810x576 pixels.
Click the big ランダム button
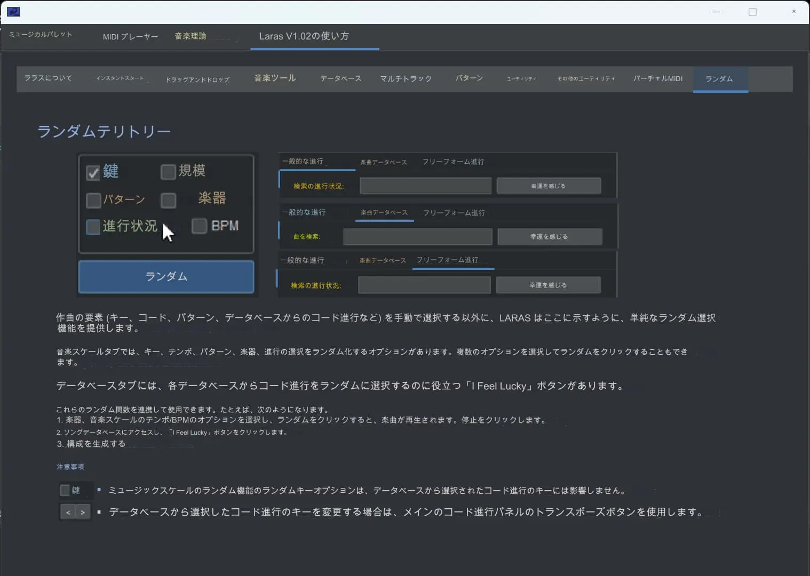coord(166,276)
